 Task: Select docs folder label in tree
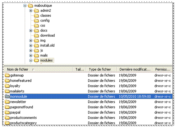pos(44,31)
